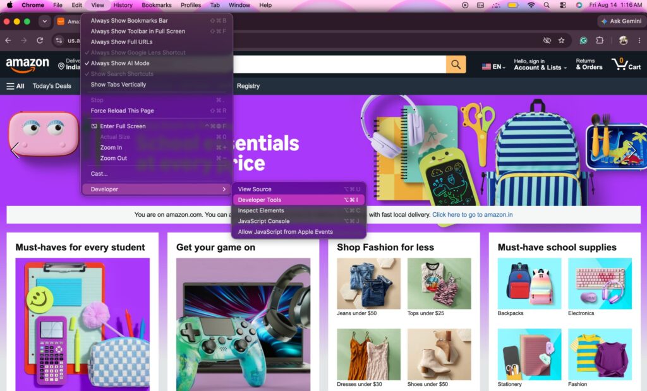Viewport: 647px width, 391px height.
Task: Open the shopping Cart icon
Action: (x=626, y=64)
